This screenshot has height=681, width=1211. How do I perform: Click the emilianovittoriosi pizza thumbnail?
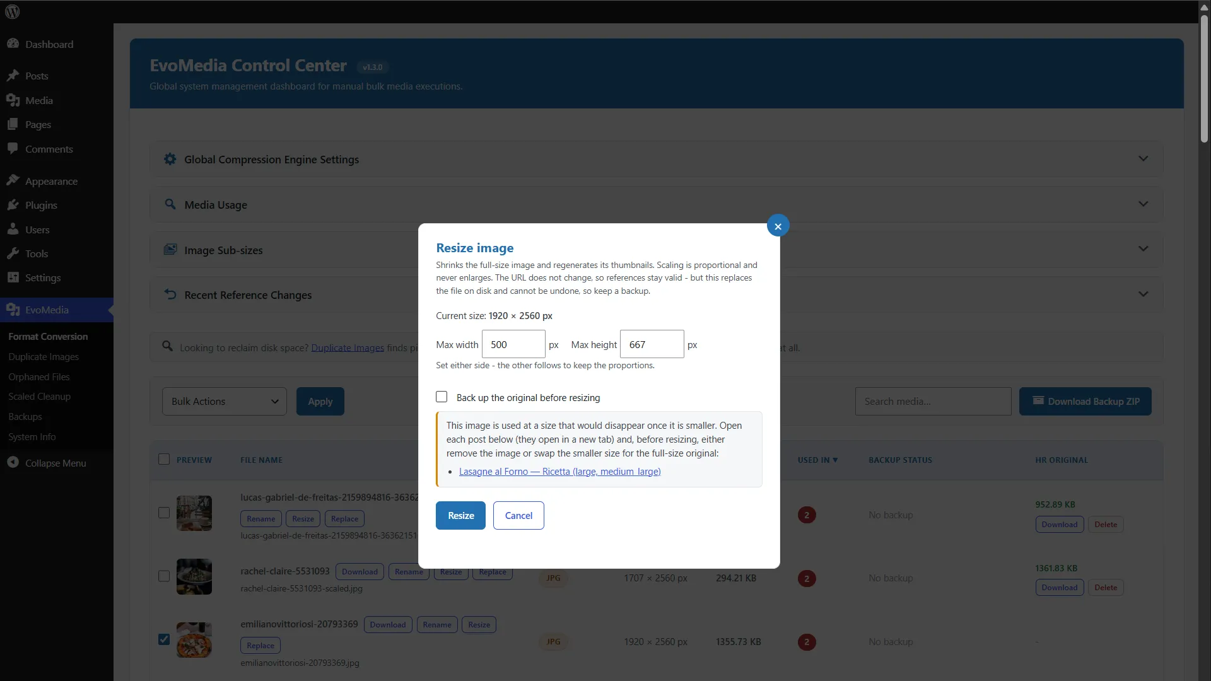pyautogui.click(x=194, y=640)
